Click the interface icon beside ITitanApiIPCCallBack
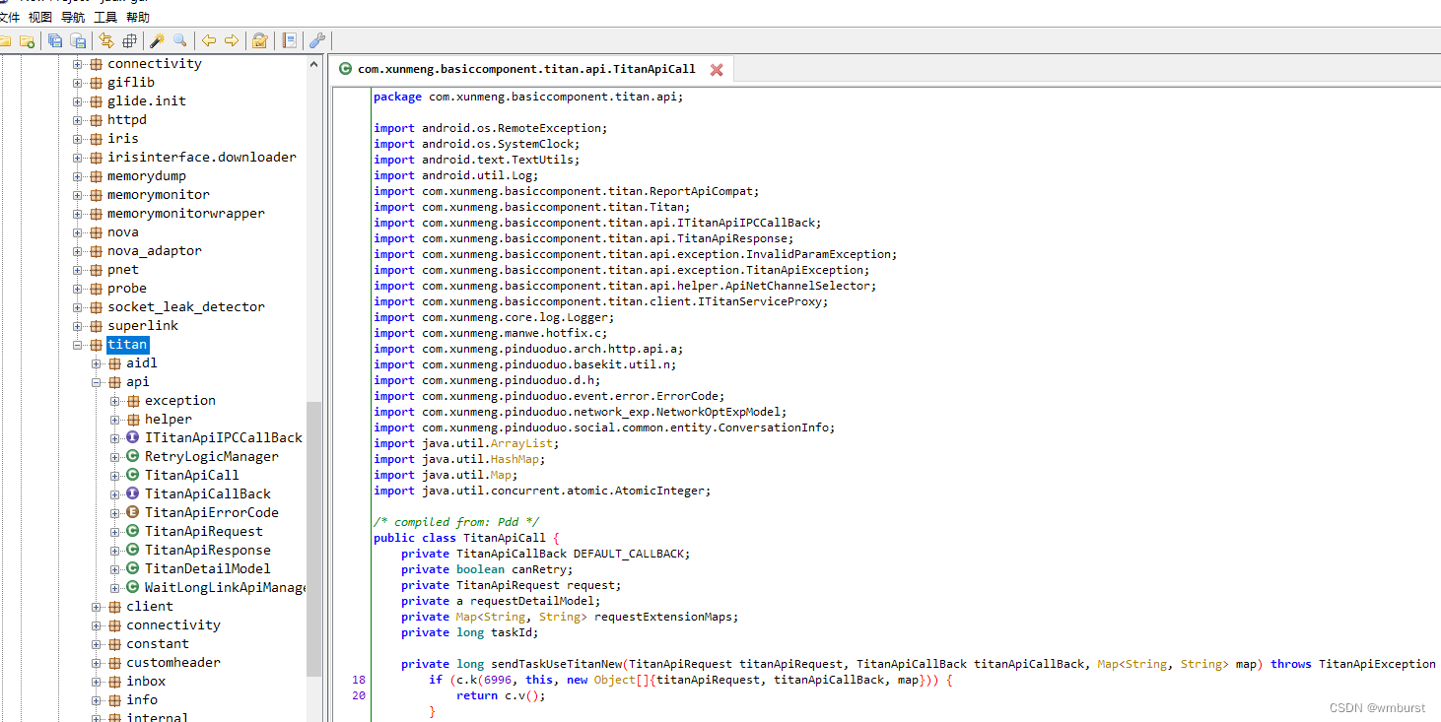This screenshot has width=1441, height=722. [x=133, y=437]
